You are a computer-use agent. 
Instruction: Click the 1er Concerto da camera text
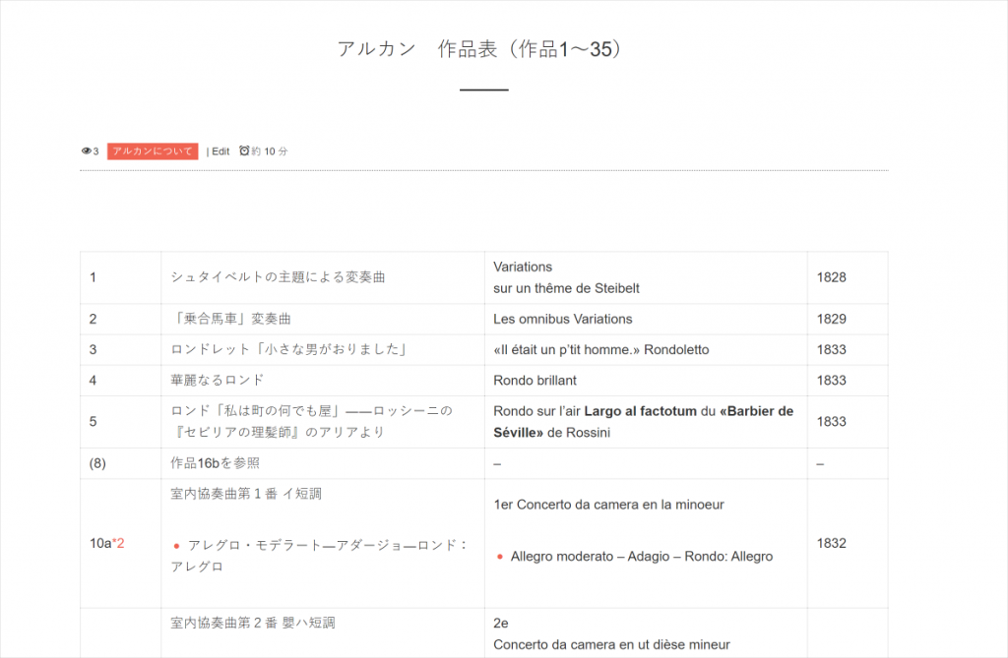(608, 505)
